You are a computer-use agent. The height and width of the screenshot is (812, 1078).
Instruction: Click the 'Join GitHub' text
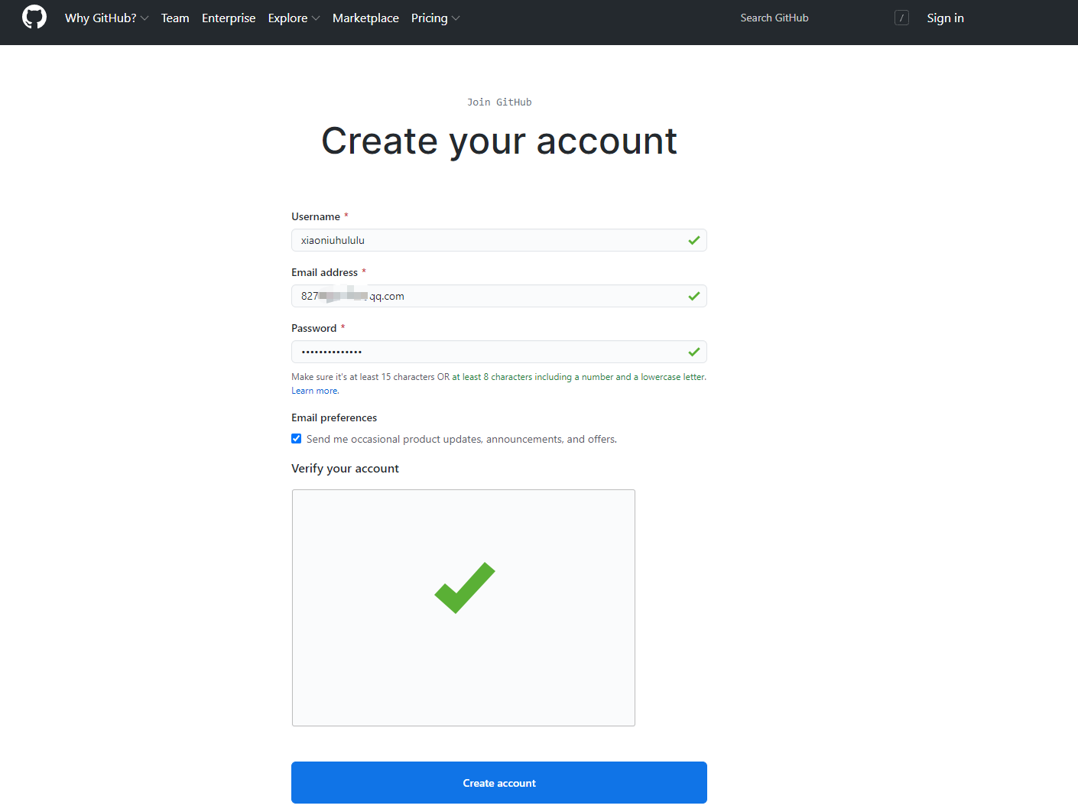[499, 102]
